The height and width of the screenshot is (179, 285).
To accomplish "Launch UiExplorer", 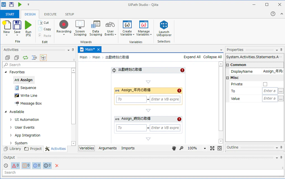I will tap(164, 28).
